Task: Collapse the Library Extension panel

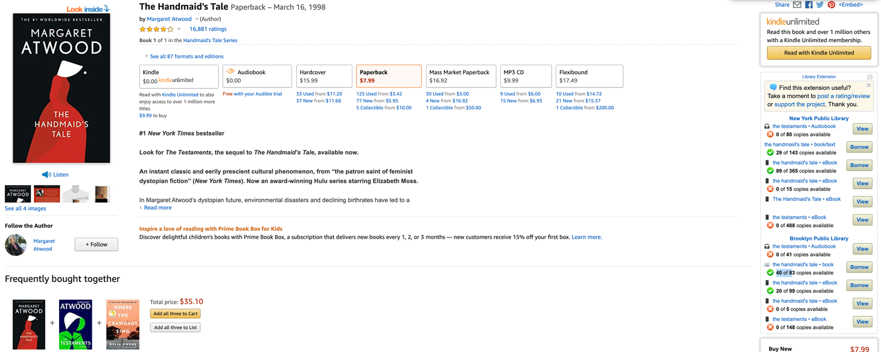Action: [870, 77]
